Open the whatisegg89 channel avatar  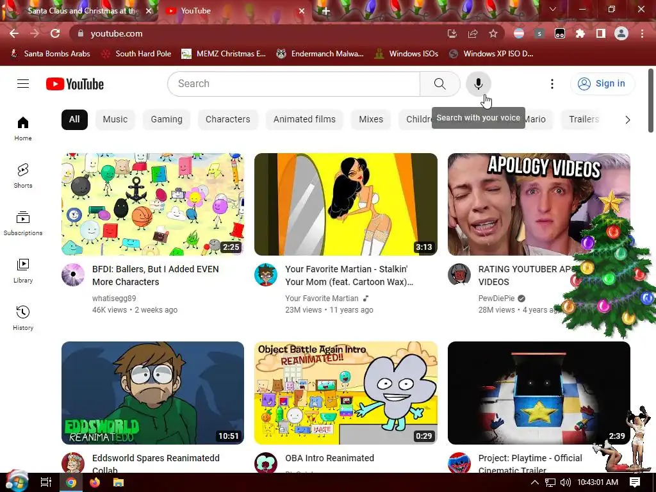click(73, 275)
